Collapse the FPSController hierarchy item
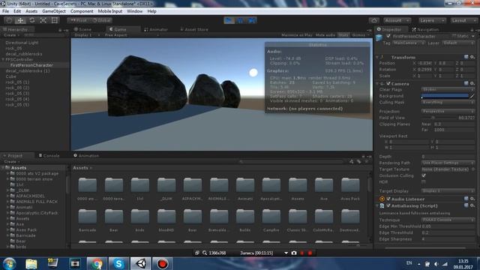 pyautogui.click(x=3, y=60)
